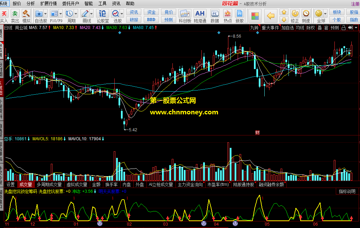The width and height of the screenshot is (360, 228).
Task: Open the 分析 menu
Action: pos(30,3)
